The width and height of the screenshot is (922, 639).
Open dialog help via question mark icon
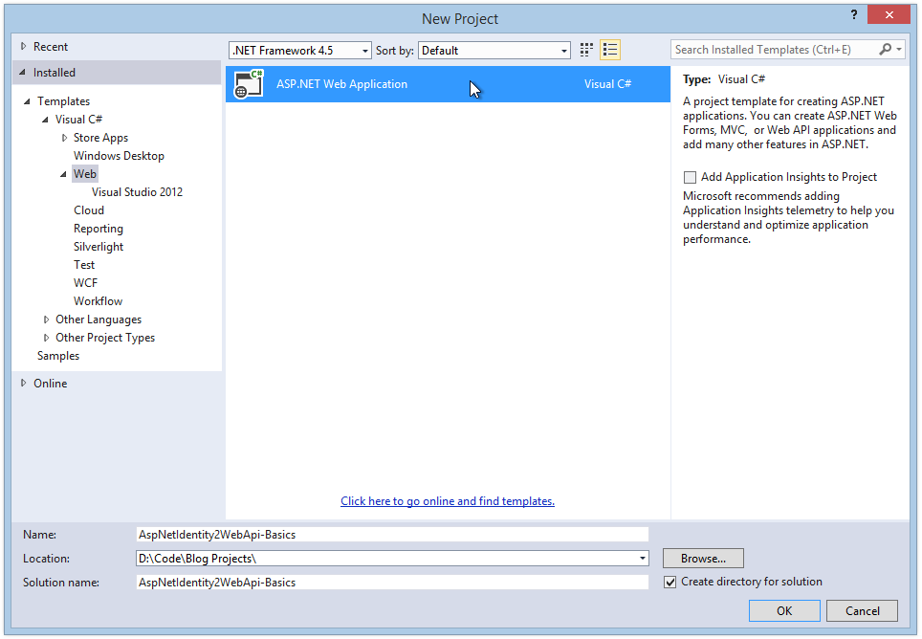click(x=853, y=15)
